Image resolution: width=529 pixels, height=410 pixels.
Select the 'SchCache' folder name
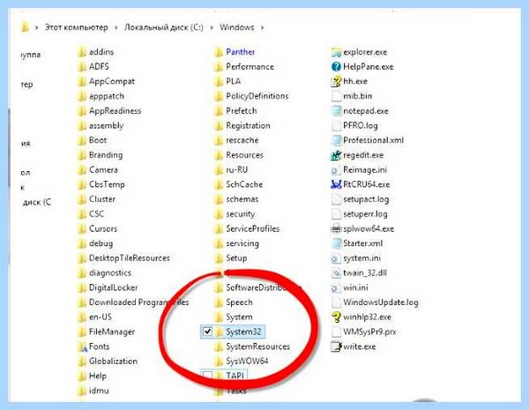coord(244,184)
